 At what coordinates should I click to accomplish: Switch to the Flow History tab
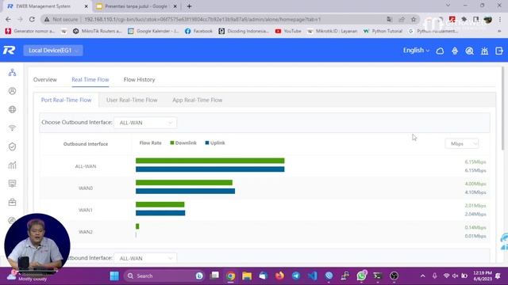click(x=140, y=79)
